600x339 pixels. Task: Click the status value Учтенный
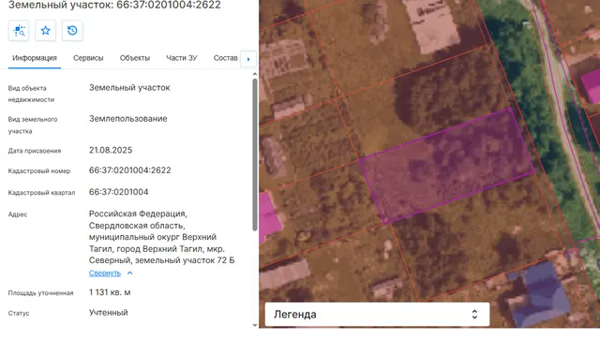click(109, 313)
